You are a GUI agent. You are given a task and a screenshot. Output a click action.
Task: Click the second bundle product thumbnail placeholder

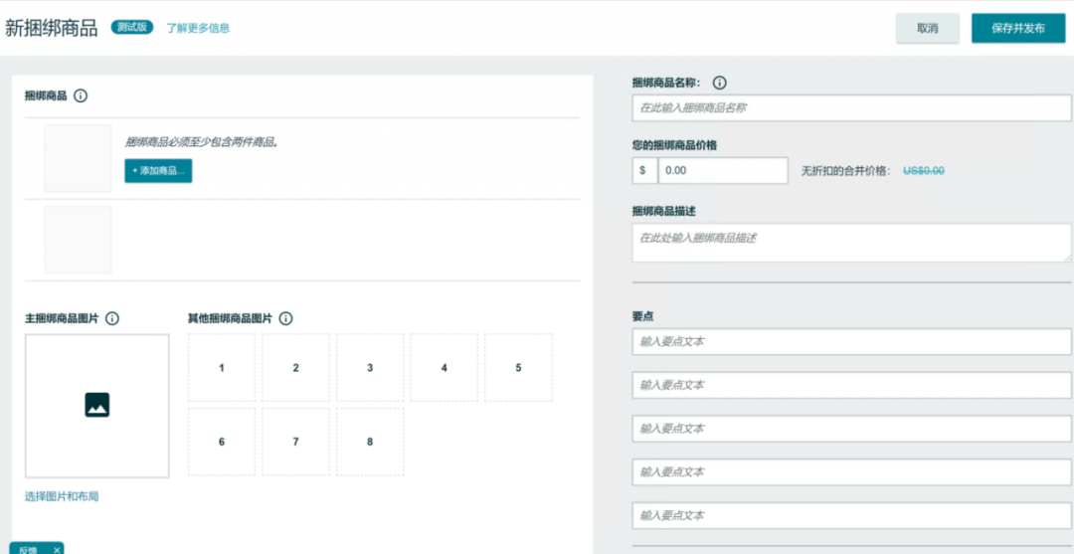[x=79, y=240]
